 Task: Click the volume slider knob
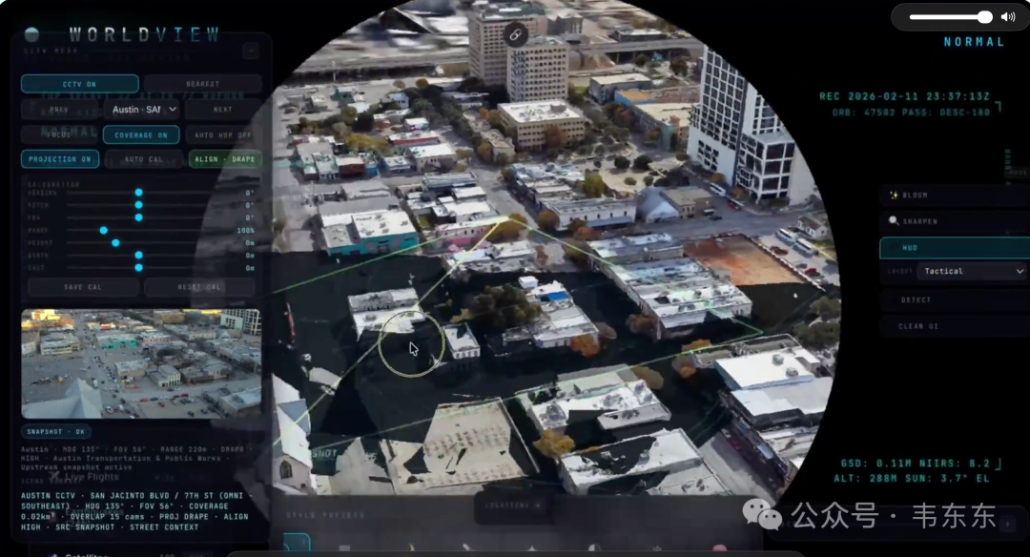[984, 17]
